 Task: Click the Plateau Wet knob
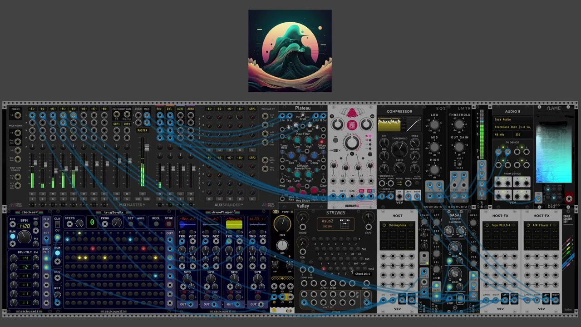310,125
